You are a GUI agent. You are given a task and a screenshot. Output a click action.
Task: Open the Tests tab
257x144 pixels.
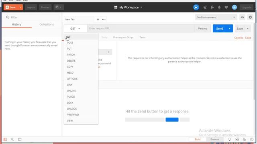[x=142, y=37]
